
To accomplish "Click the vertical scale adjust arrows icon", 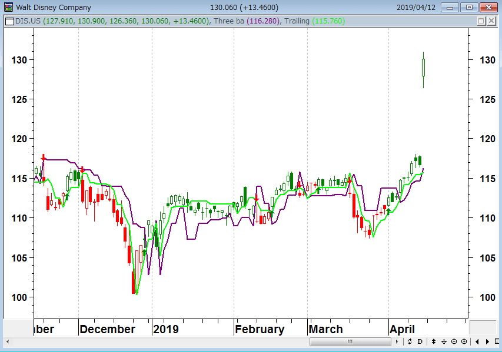I will pos(434,342).
